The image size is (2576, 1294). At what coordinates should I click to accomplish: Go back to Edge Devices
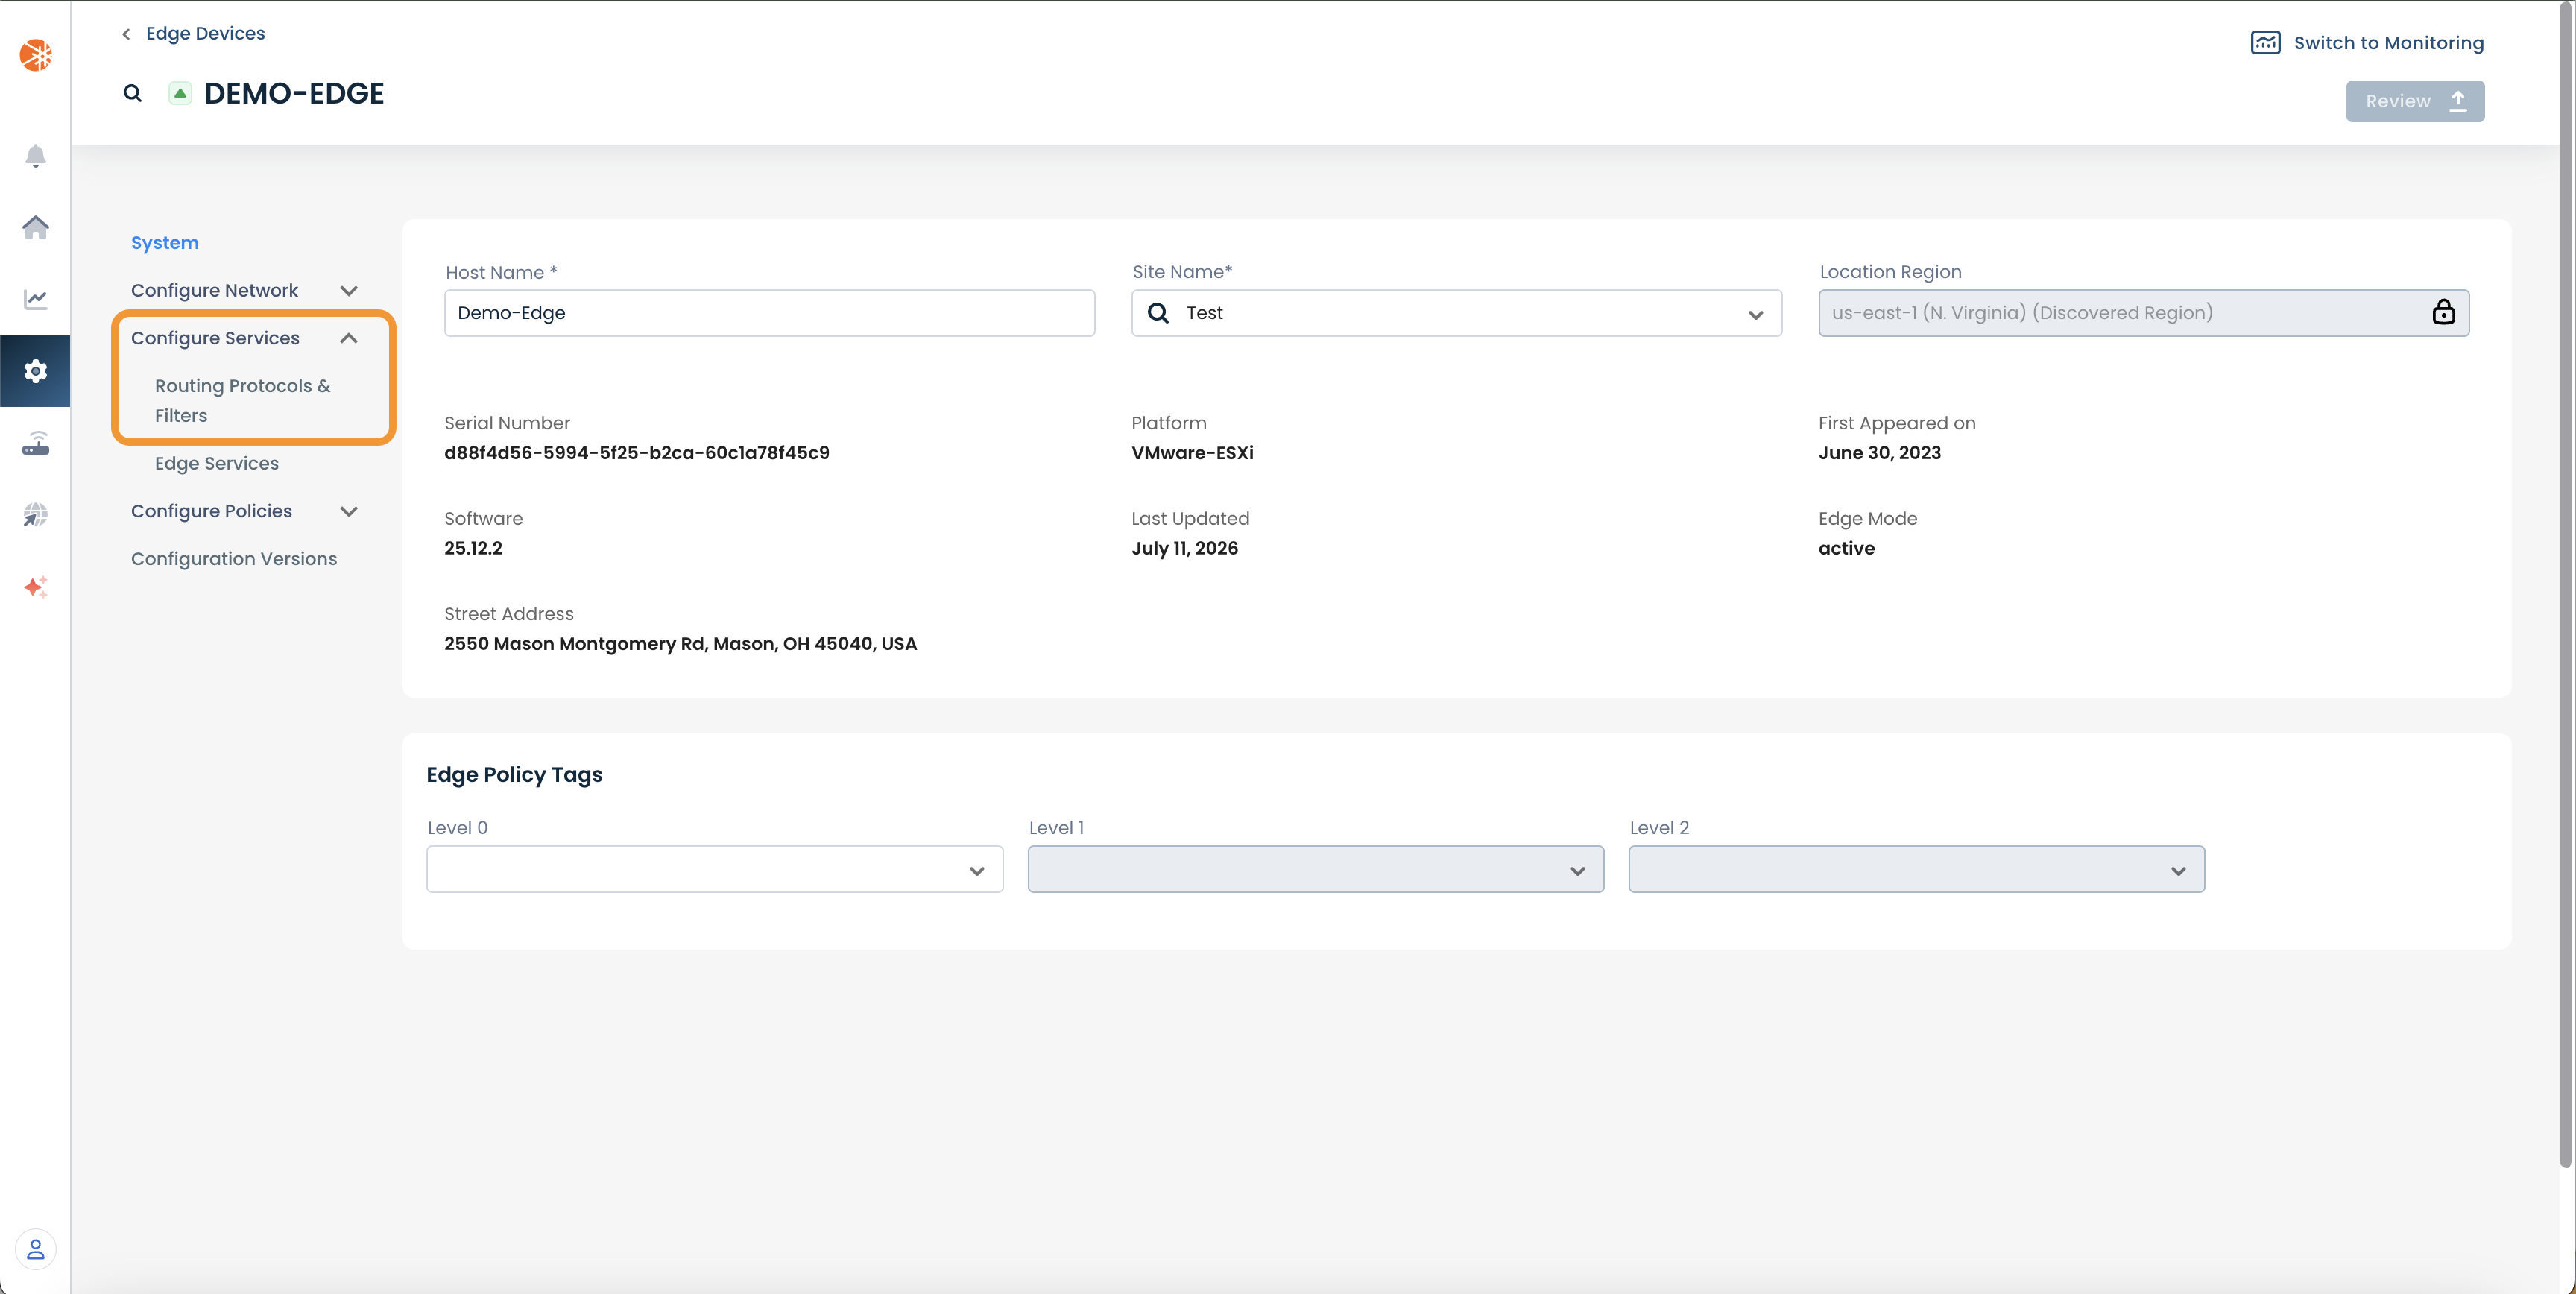point(205,33)
